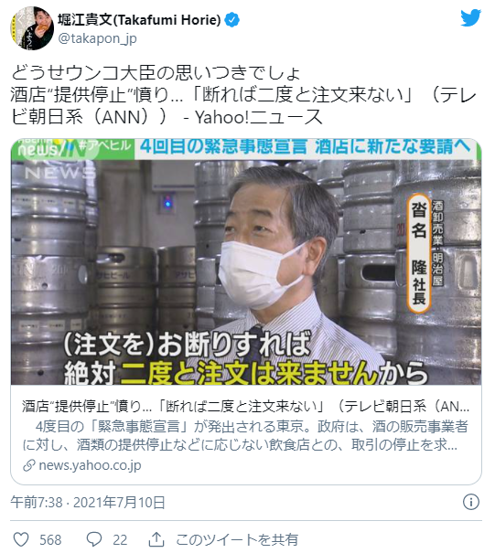Open the news.yahoo.co.jp domain link
Screen dimensions: 495x553
tap(90, 465)
